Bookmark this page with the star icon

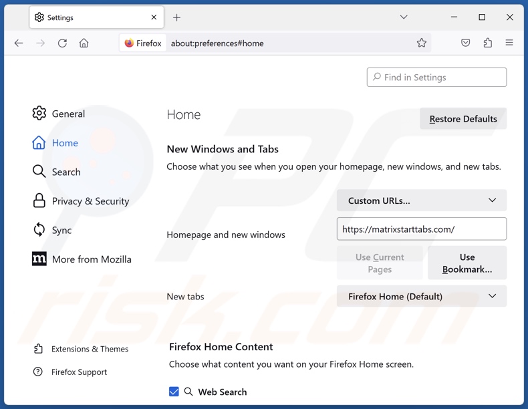[x=421, y=43]
